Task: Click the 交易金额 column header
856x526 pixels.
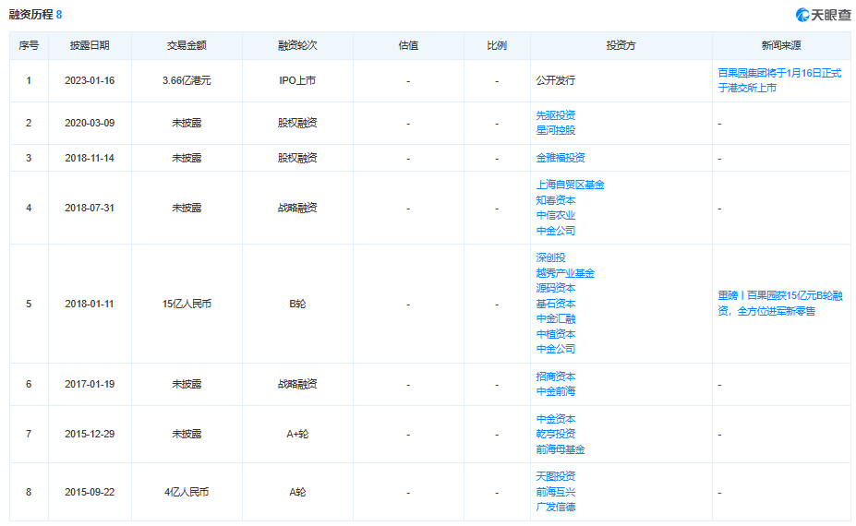Action: pos(187,45)
